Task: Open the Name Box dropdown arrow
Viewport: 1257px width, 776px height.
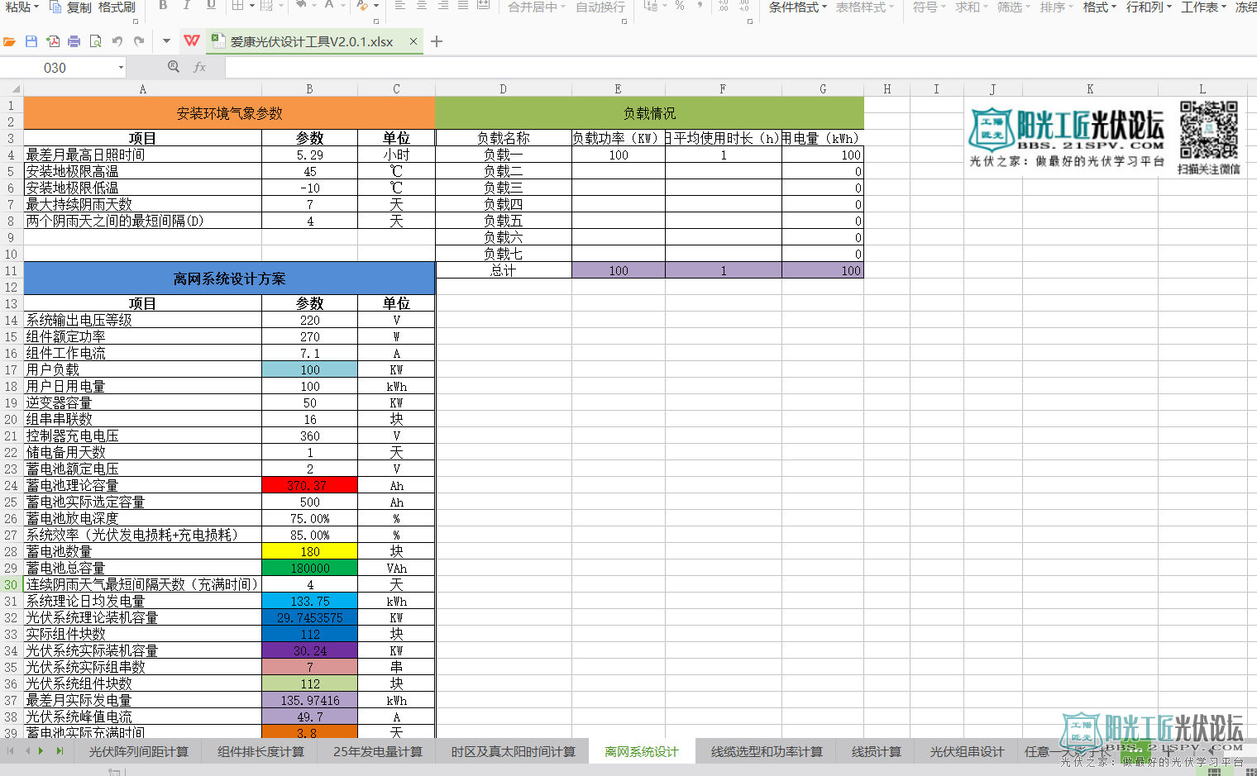Action: point(121,68)
